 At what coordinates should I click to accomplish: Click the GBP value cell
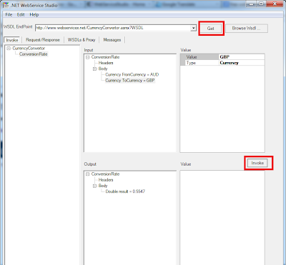click(x=242, y=57)
